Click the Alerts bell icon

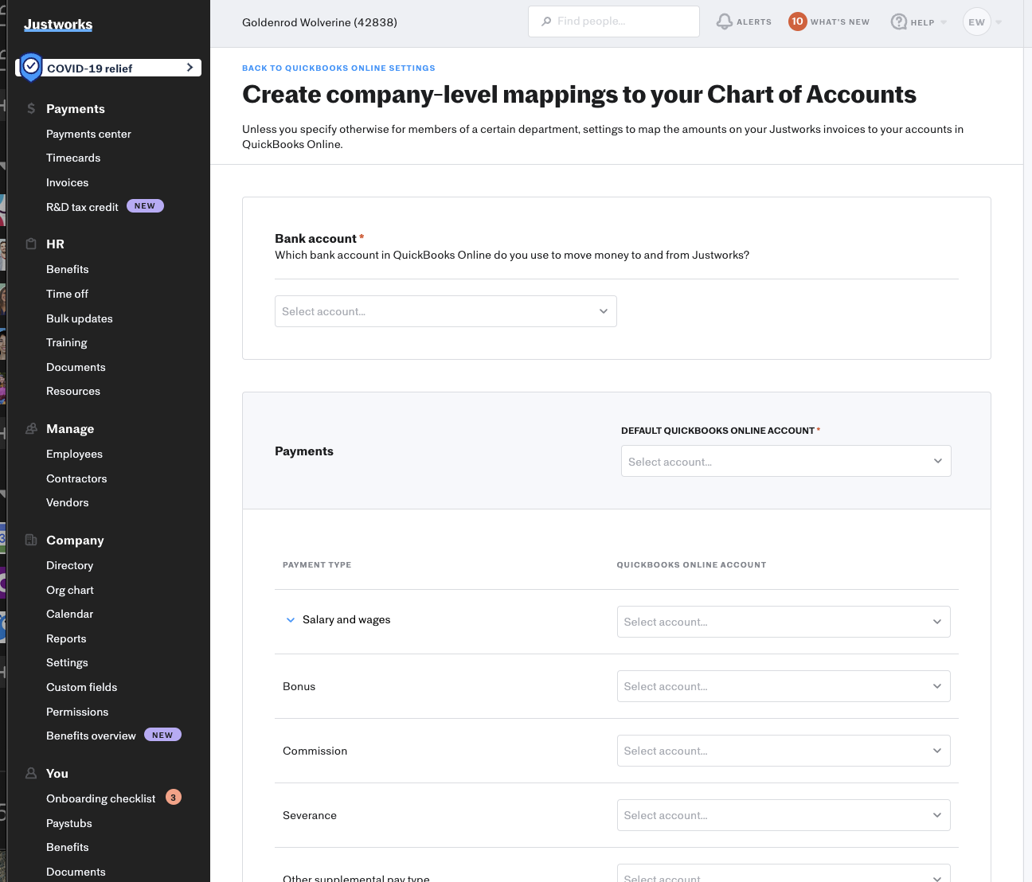(724, 21)
